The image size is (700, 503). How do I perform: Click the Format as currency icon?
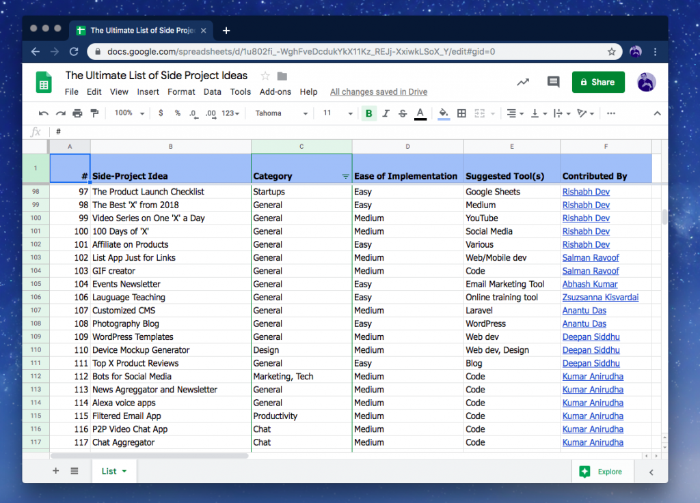(x=159, y=113)
